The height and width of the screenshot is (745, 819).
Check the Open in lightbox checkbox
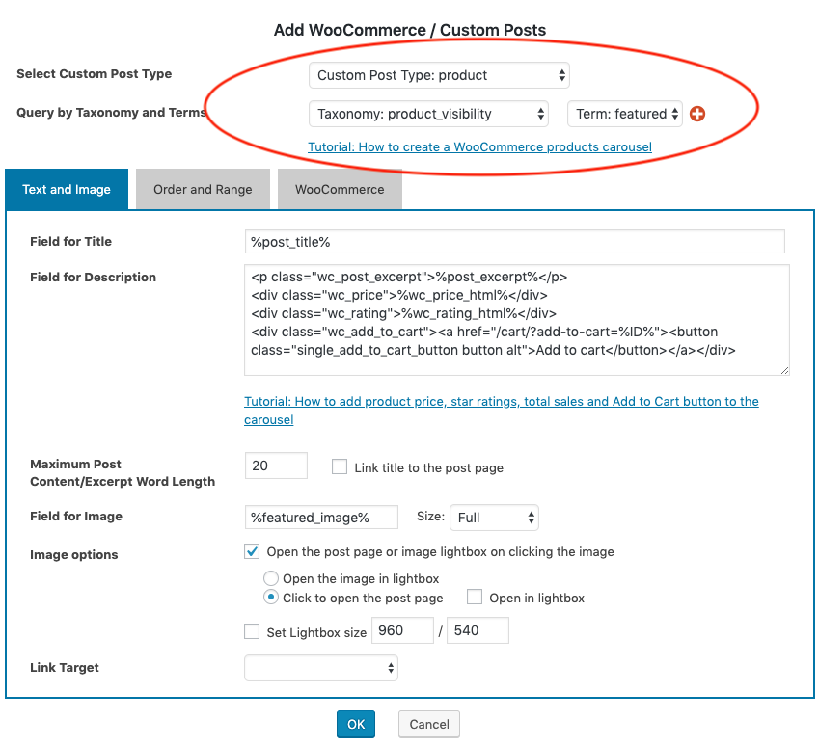pyautogui.click(x=475, y=598)
